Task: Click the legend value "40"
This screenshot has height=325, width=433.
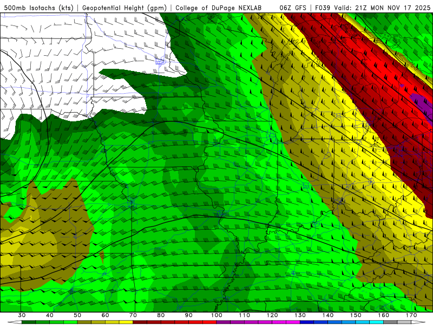Action: (50, 315)
